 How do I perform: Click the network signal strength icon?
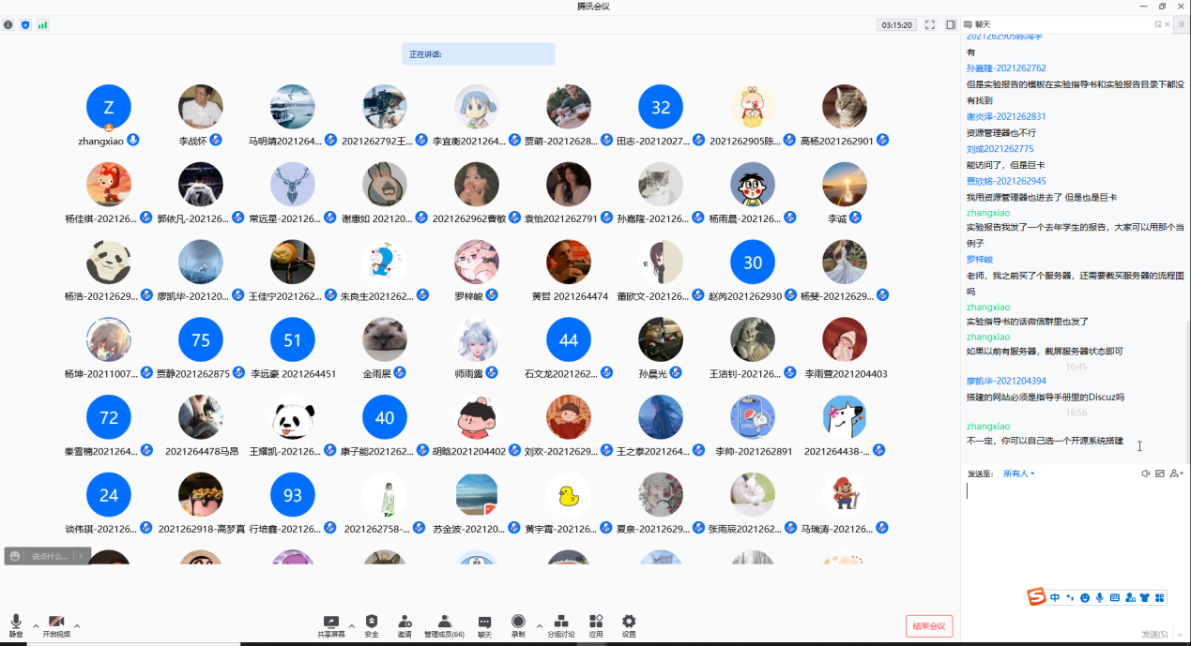point(42,25)
